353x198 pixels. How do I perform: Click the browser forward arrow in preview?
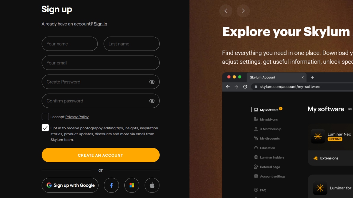[237, 87]
